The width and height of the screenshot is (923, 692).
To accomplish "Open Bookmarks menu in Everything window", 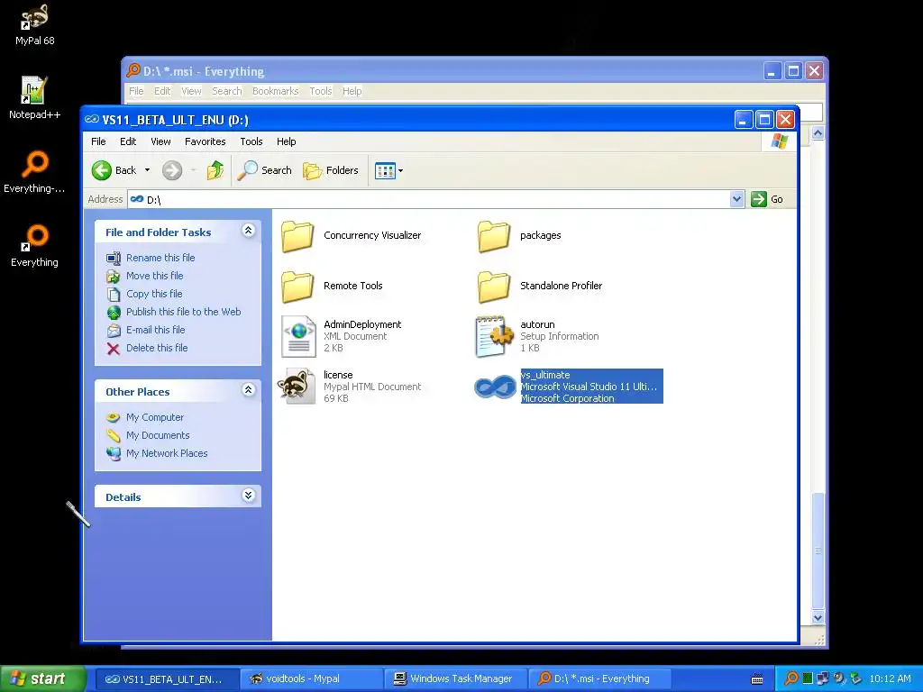I will (276, 91).
